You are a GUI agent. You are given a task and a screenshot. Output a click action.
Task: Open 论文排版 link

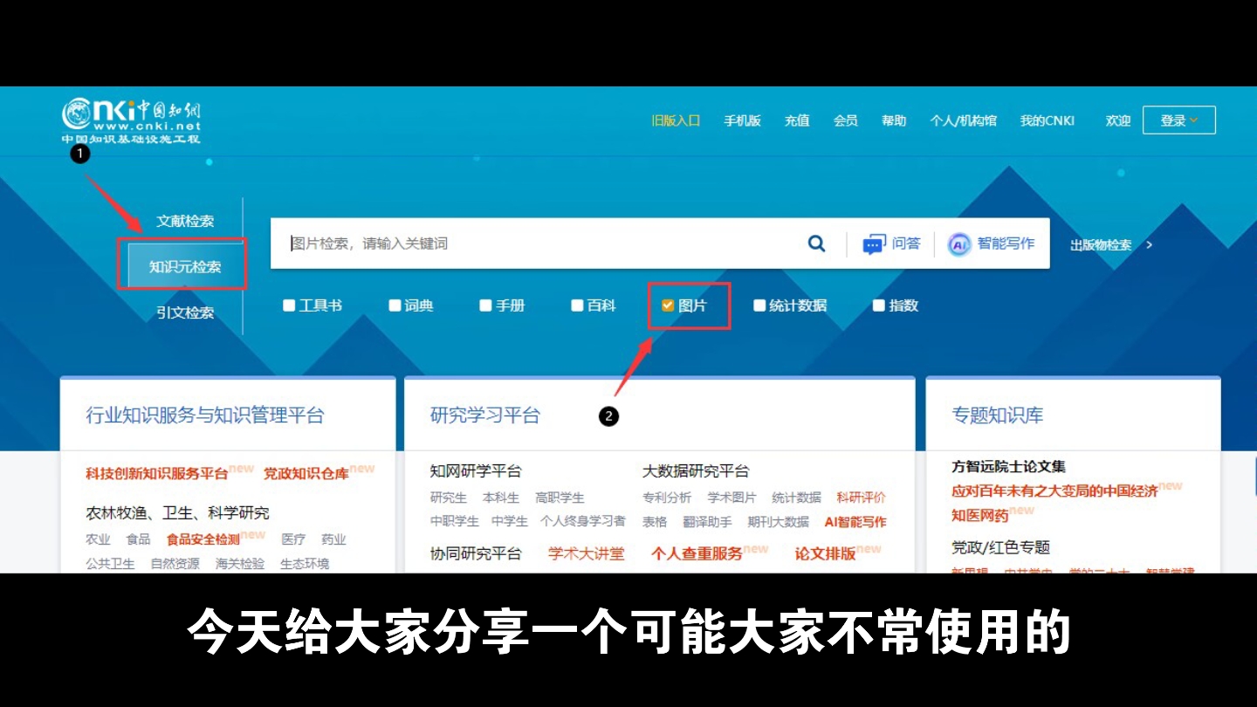[825, 553]
